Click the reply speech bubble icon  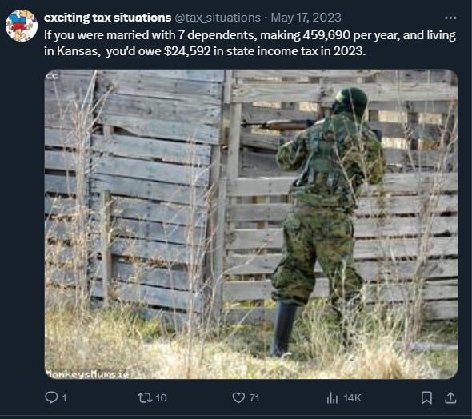[x=51, y=397]
